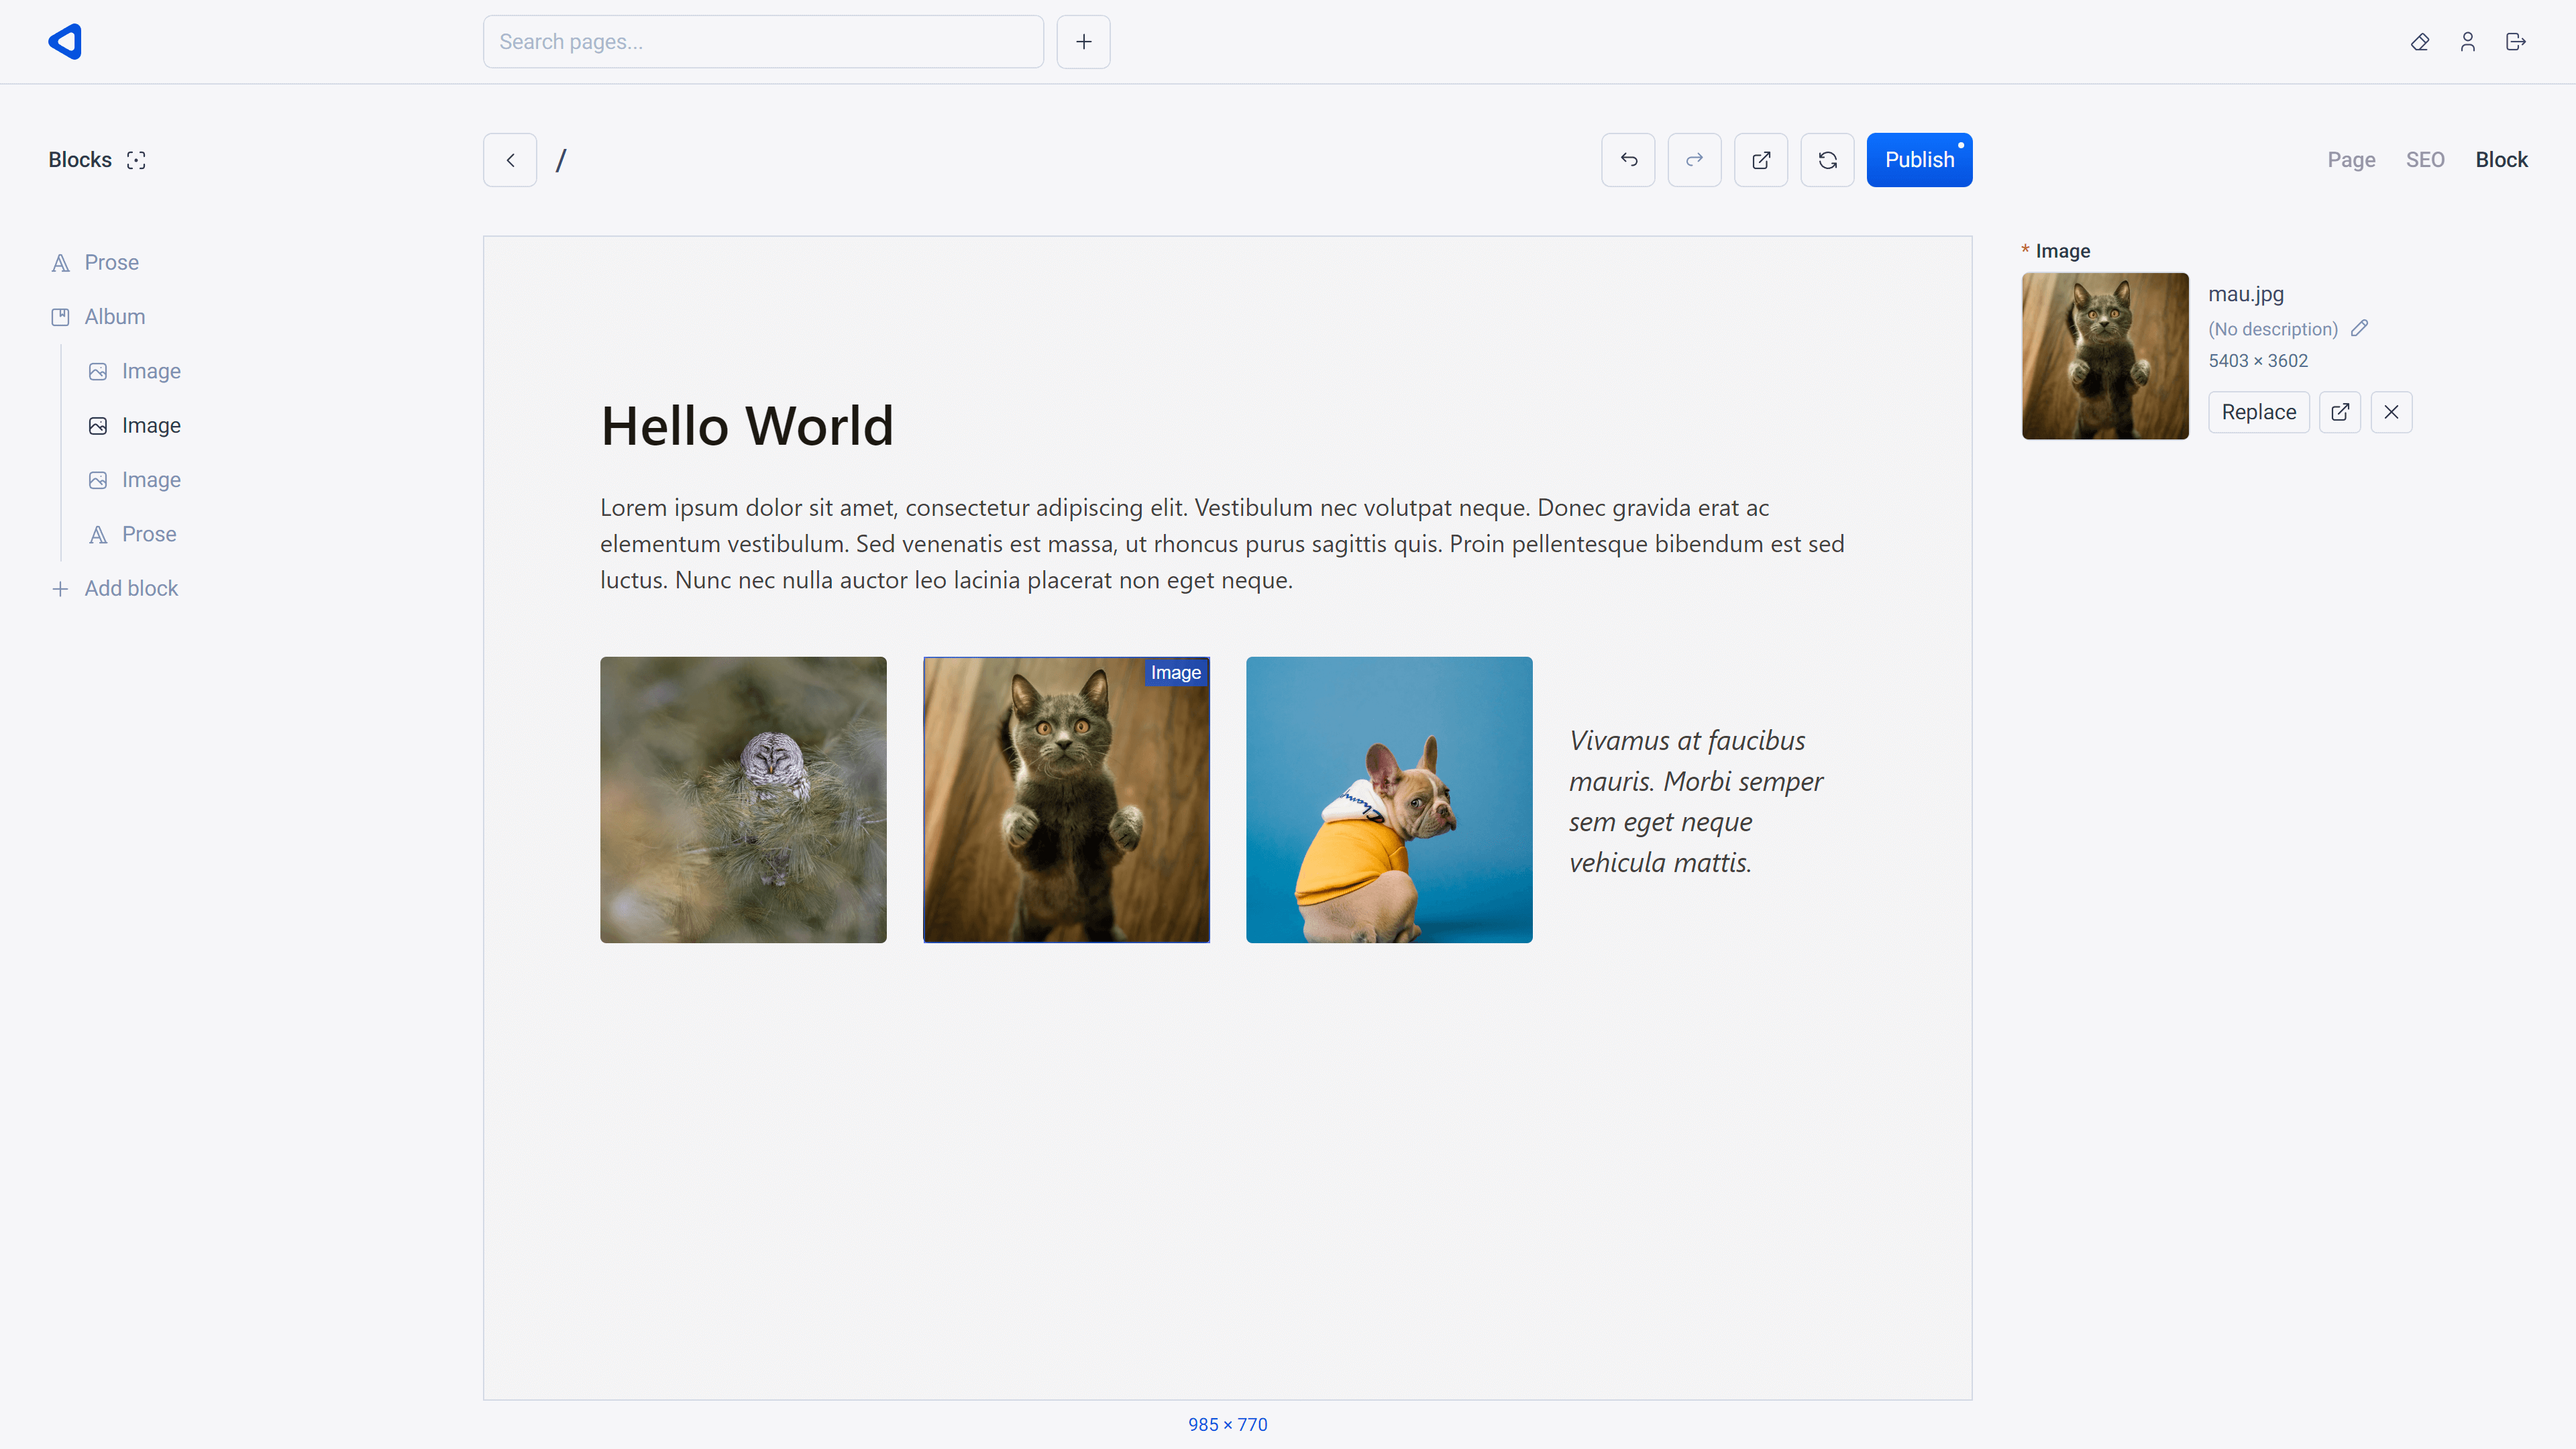The image size is (2576, 1449).
Task: Remove the image with the X button
Action: (2391, 412)
